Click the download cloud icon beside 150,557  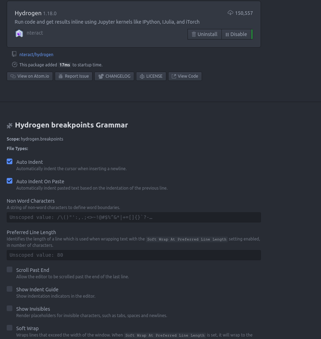click(231, 13)
